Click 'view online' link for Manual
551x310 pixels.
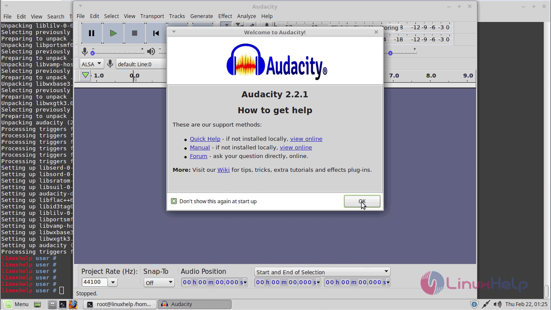(x=296, y=147)
